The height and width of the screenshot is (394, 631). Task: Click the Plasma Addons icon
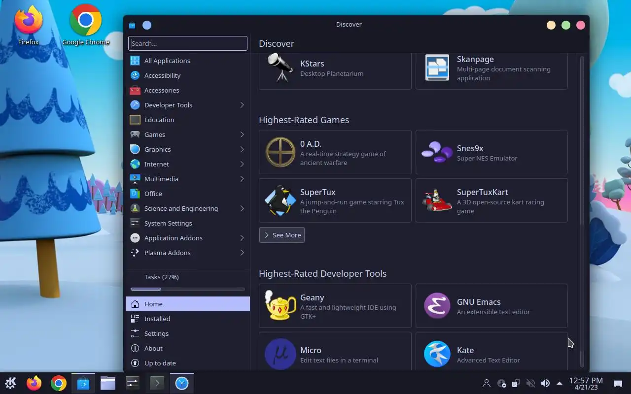click(135, 253)
